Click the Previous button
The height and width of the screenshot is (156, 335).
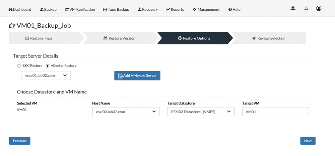coord(20,141)
